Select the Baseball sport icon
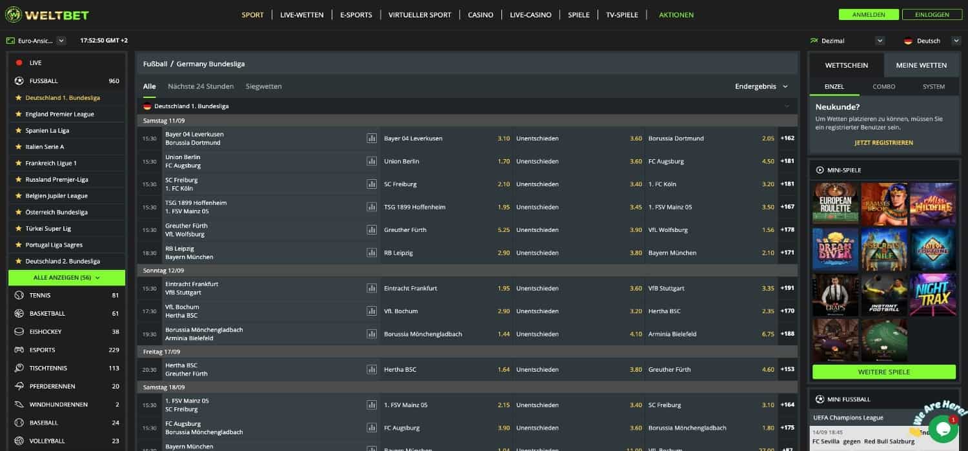 (x=19, y=423)
